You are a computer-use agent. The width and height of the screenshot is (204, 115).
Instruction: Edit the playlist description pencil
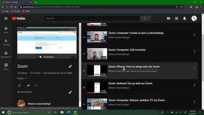[70, 92]
